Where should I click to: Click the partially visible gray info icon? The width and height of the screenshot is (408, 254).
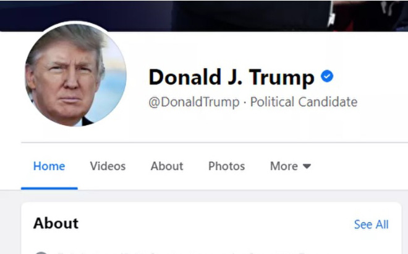41,253
